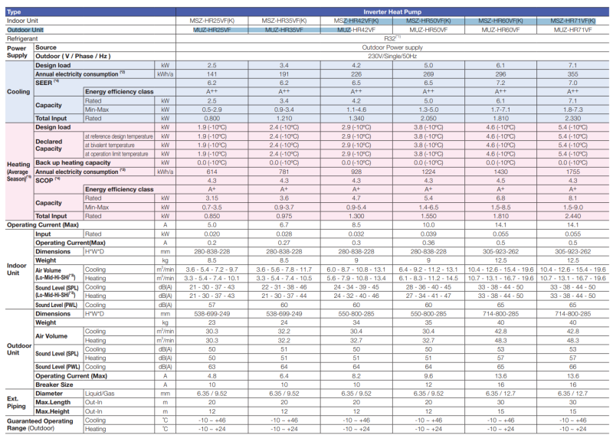Viewport: 613px width, 435px height.
Task: Click the 'Breaker Size' row label
Action: (54, 384)
